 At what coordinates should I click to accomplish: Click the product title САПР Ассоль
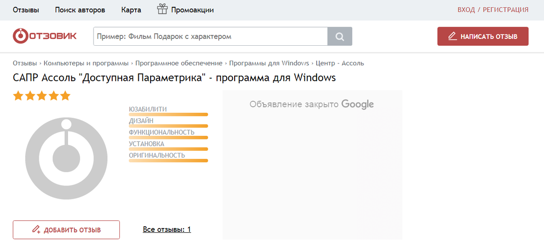[x=174, y=77]
